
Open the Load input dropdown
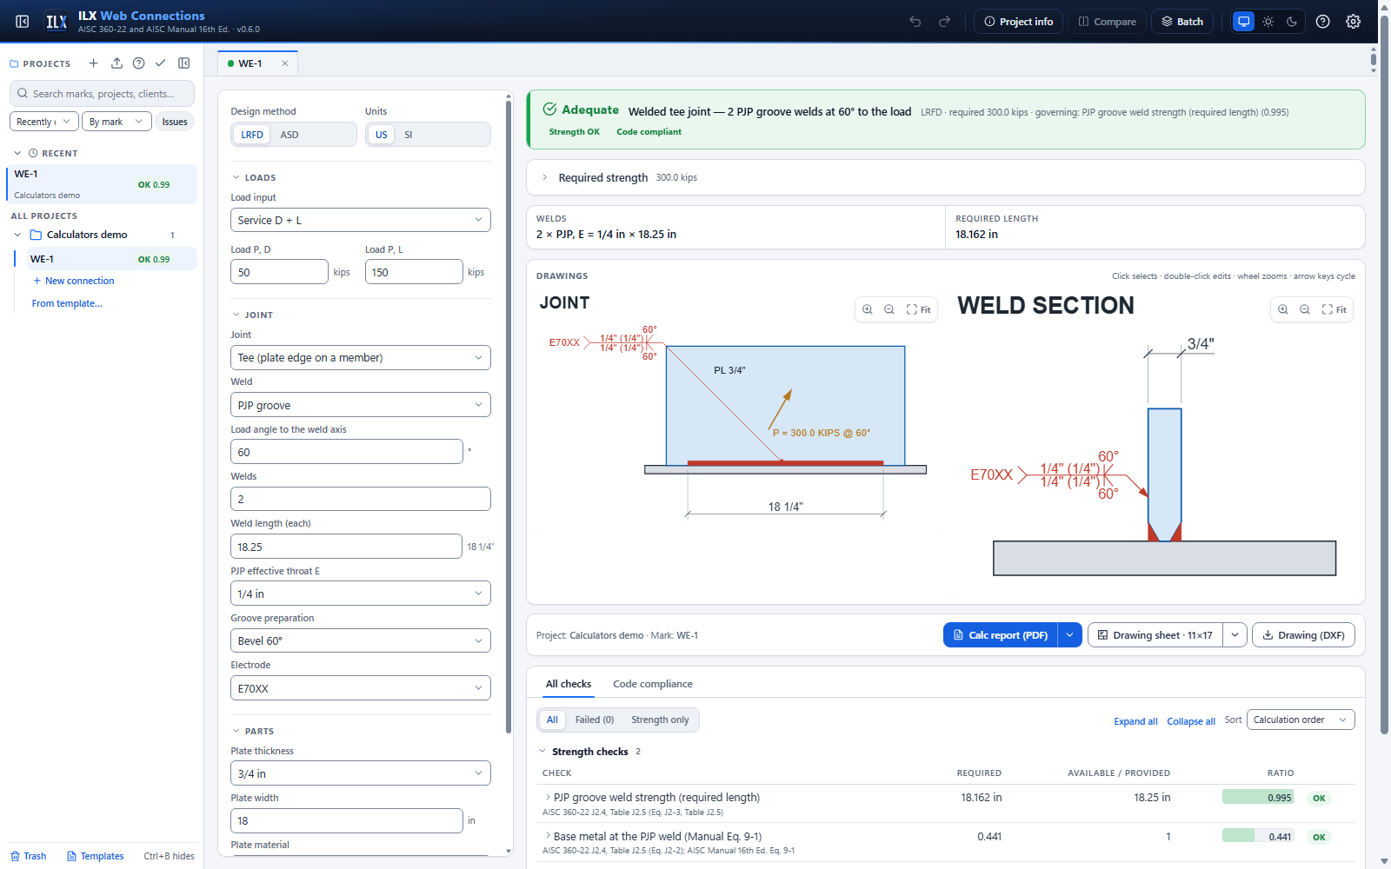pyautogui.click(x=361, y=220)
